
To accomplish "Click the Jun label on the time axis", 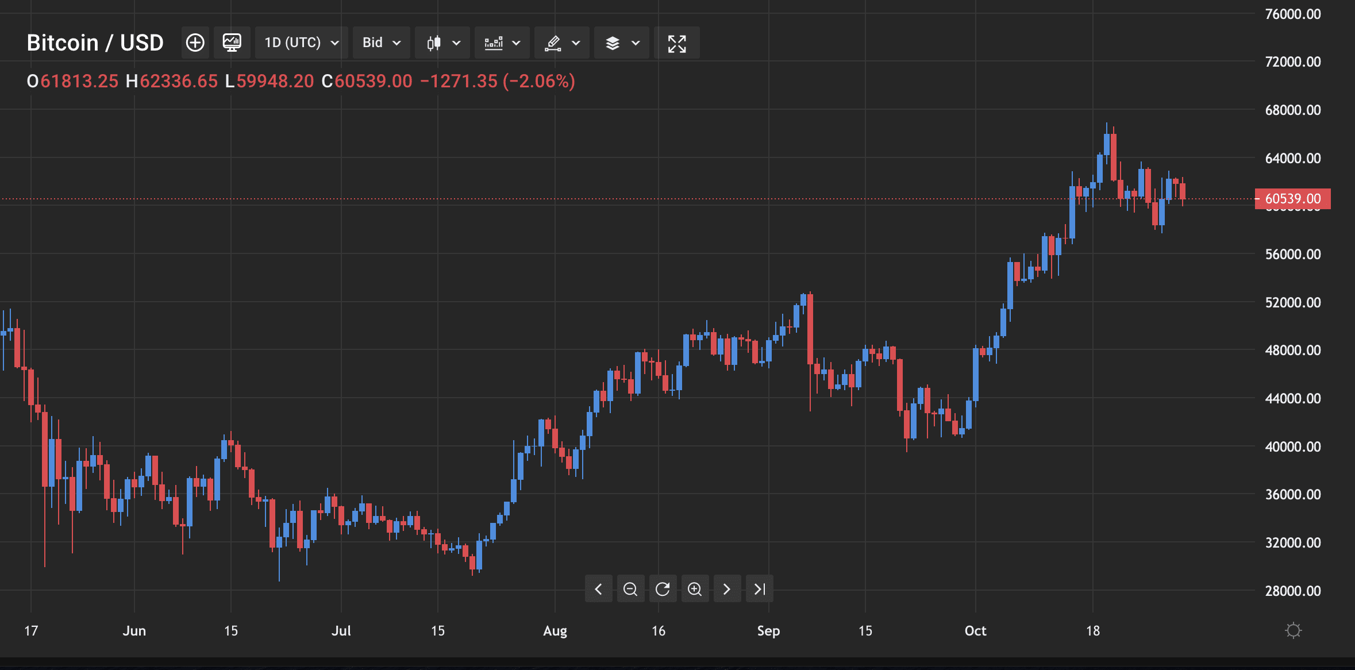I will click(134, 630).
